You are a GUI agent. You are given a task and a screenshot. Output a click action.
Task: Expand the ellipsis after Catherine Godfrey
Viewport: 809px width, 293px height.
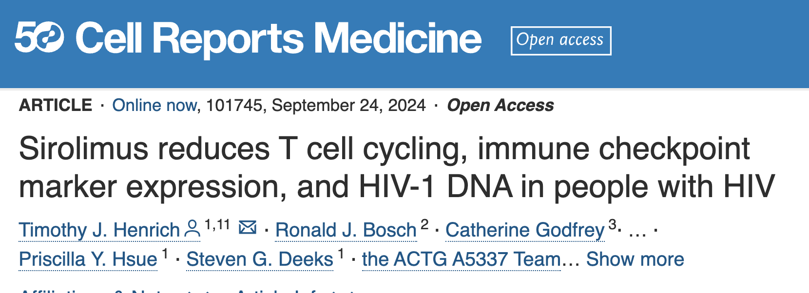pyautogui.click(x=637, y=233)
